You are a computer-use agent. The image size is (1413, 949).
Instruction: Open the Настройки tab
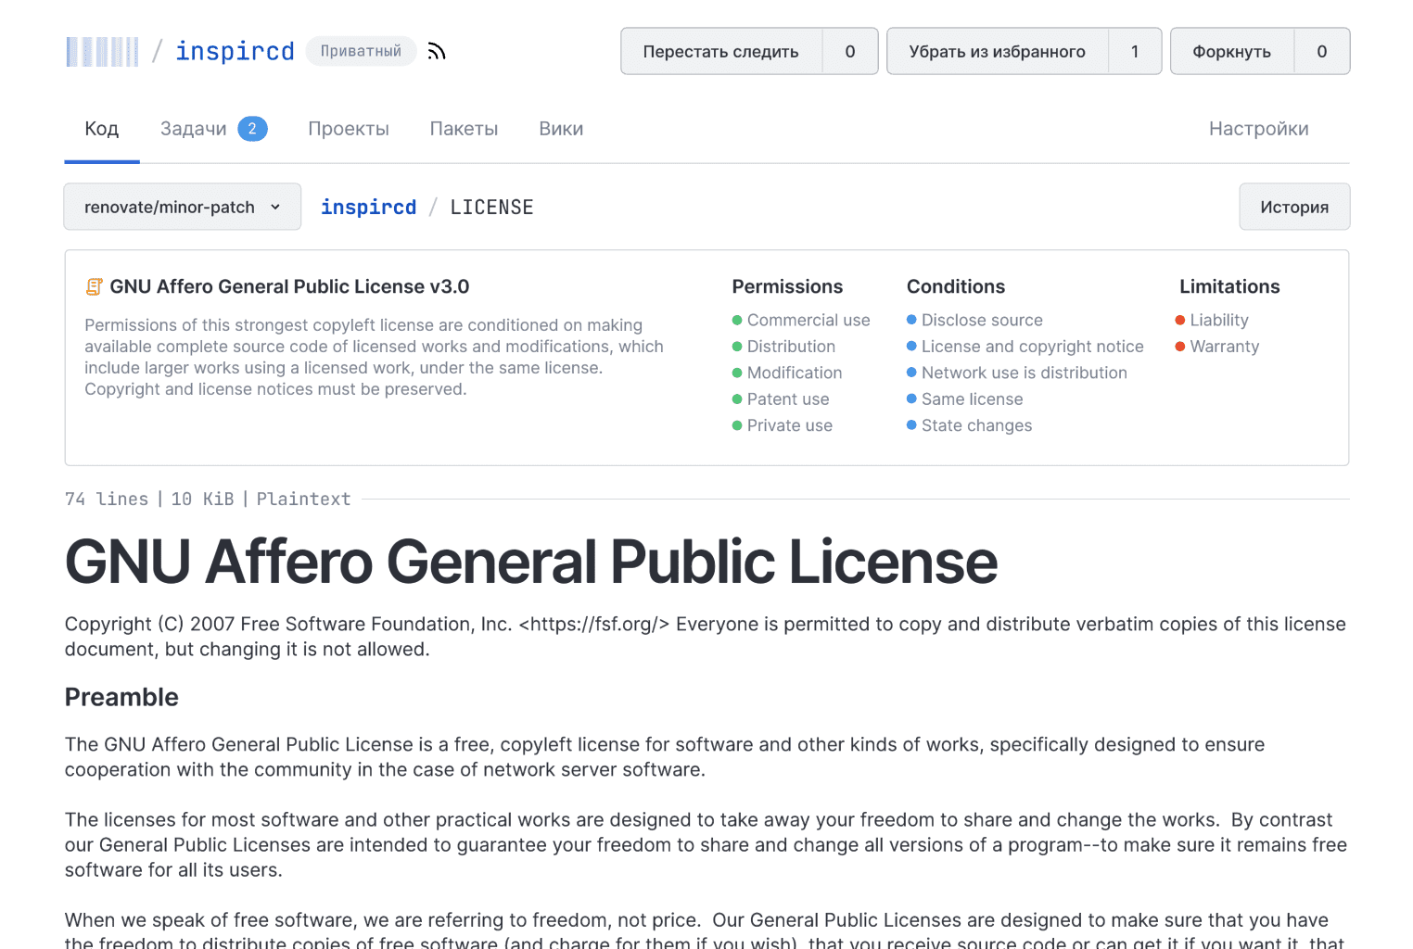coord(1258,129)
